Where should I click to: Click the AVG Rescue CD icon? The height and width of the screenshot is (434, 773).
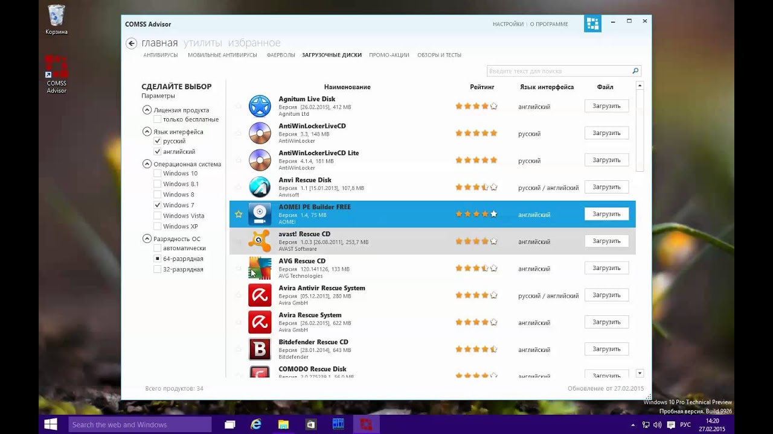(260, 268)
